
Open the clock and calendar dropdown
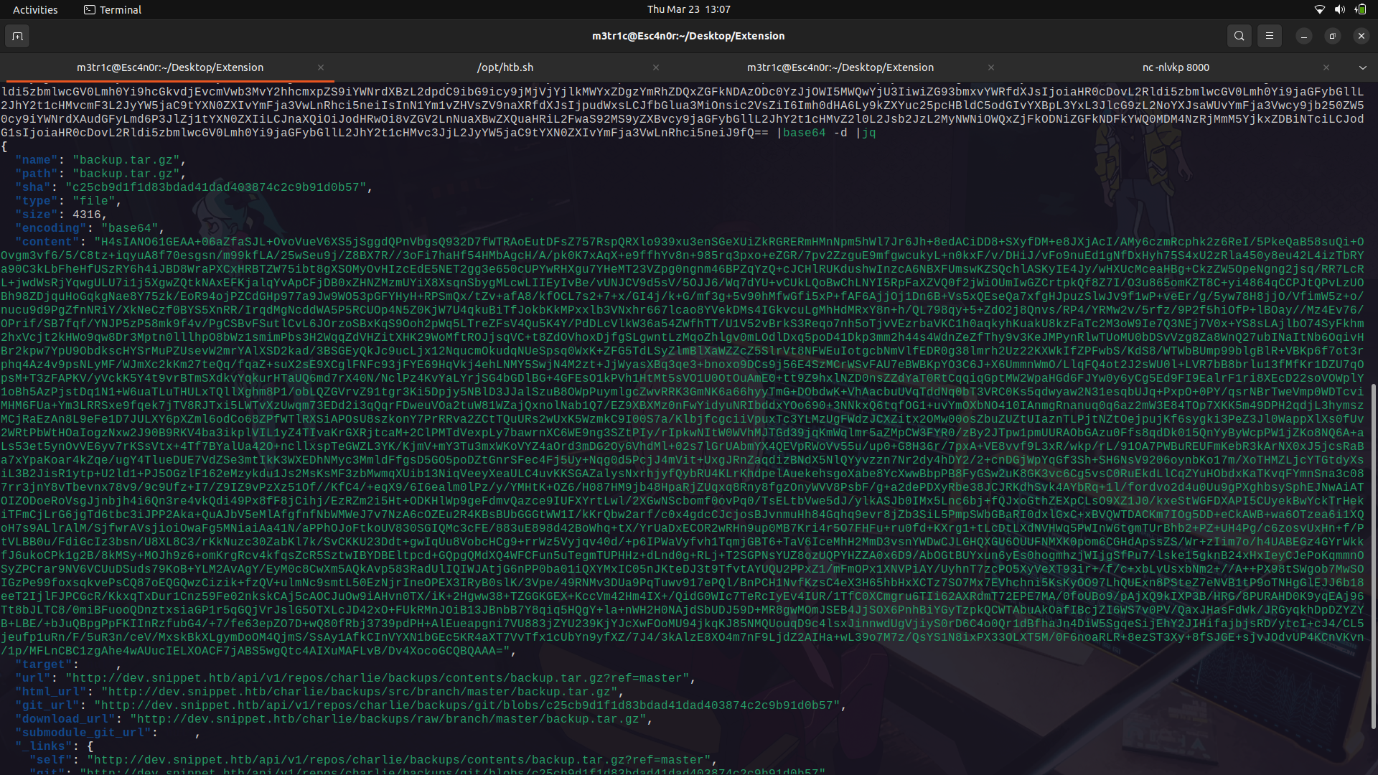pyautogui.click(x=688, y=9)
